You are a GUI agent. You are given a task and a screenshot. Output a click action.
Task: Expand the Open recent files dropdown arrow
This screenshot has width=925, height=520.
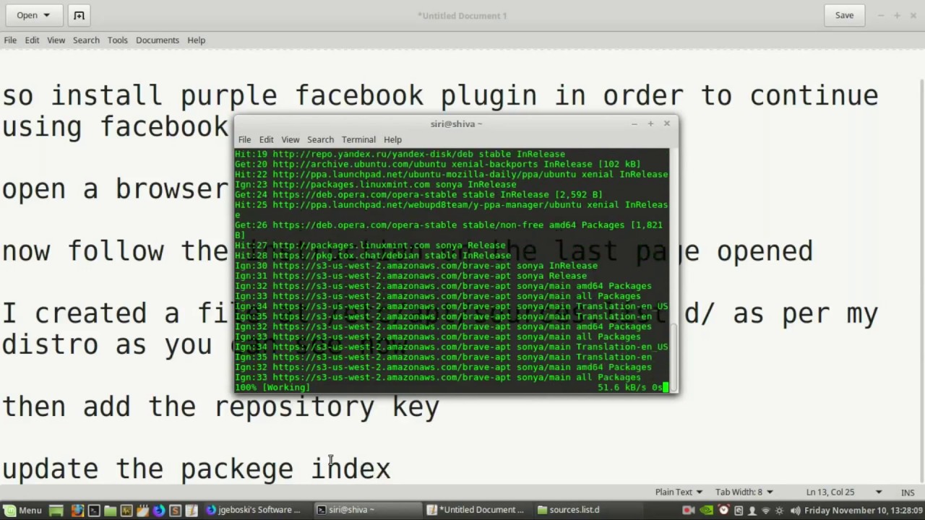pos(47,15)
